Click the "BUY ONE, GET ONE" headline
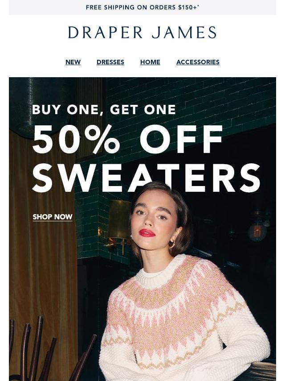The image size is (285, 381). coord(104,109)
